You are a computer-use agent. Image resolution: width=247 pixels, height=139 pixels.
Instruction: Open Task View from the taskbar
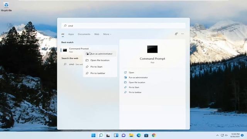[108, 135]
